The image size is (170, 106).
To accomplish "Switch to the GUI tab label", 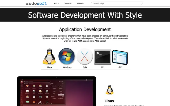I will 120,67.
